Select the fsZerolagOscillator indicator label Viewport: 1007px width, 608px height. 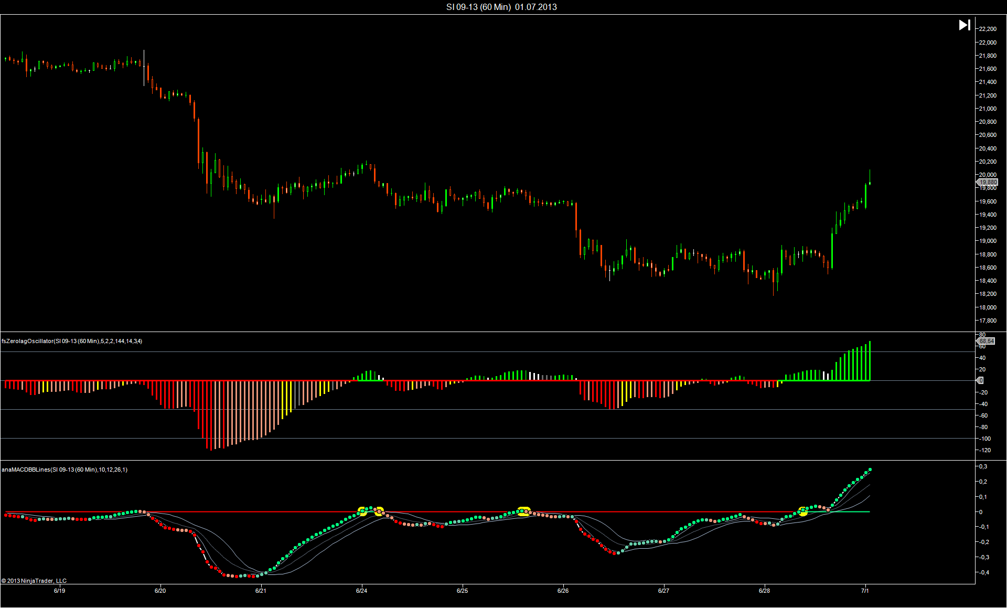click(72, 341)
